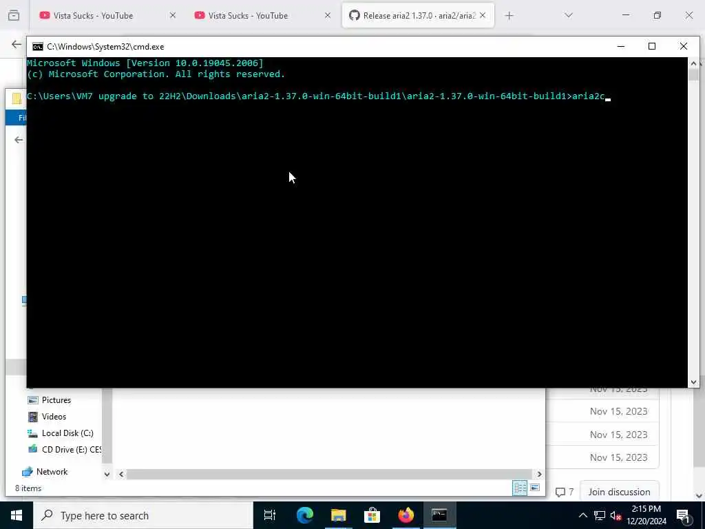The width and height of the screenshot is (705, 529).
Task: Open the browser tab list dropdown
Action: click(569, 16)
